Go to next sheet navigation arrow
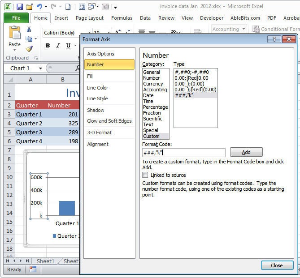The width and height of the screenshot is (300, 278). [x=21, y=261]
